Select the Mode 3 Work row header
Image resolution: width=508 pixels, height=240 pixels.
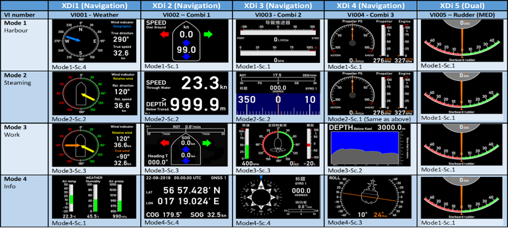pyautogui.click(x=25, y=149)
